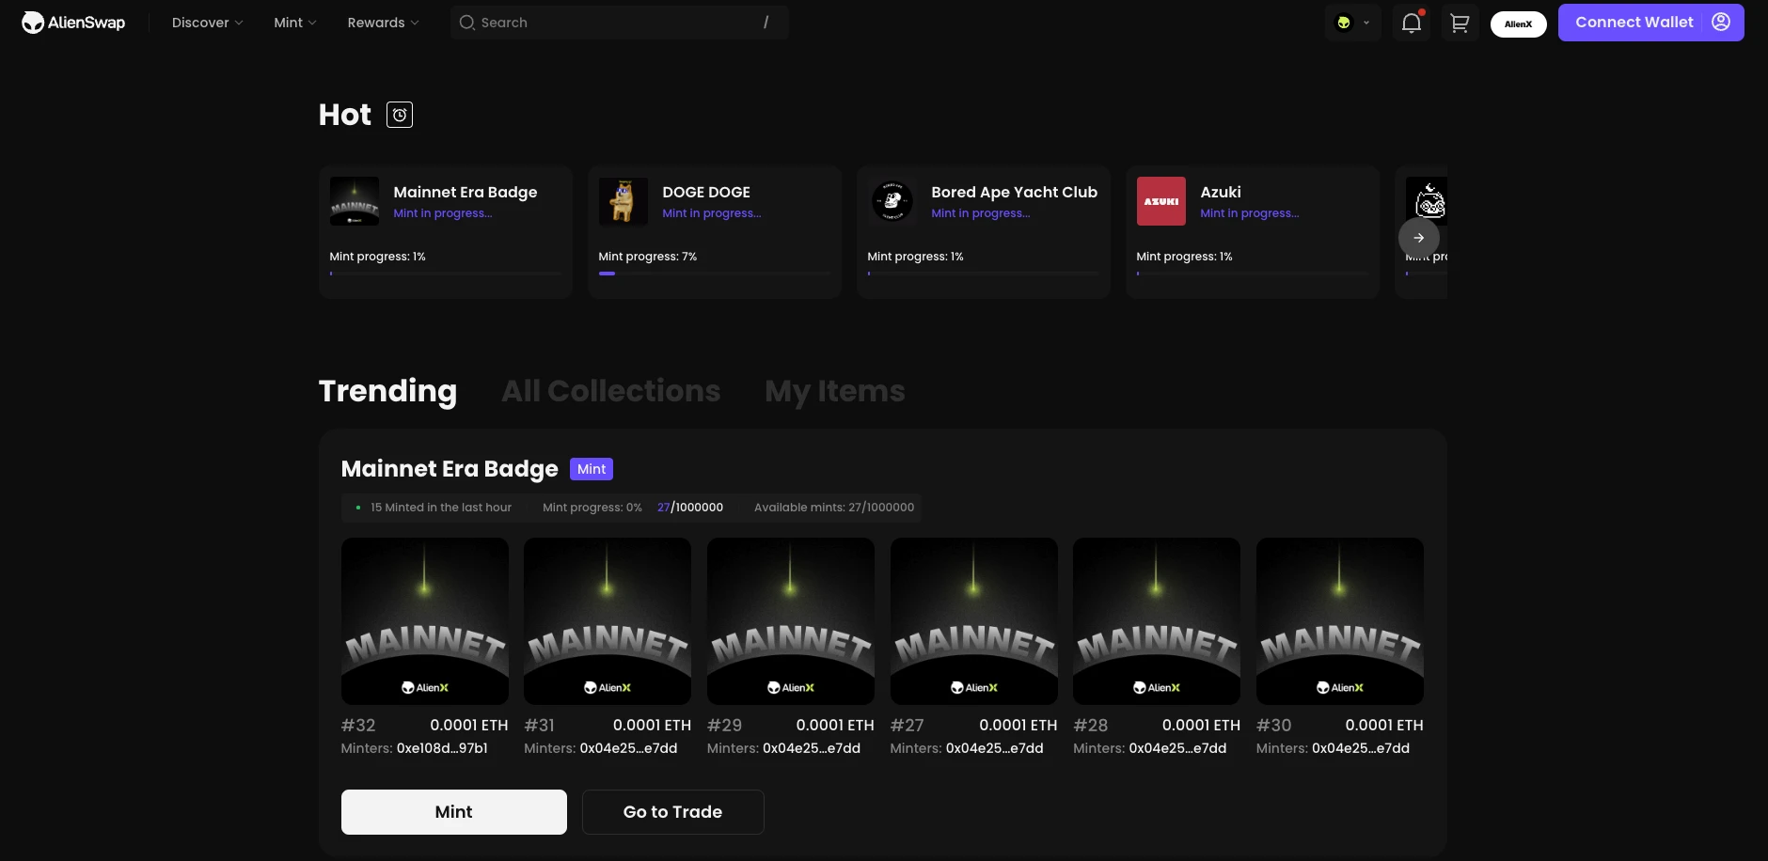The image size is (1768, 861).
Task: Click the DOGE DOGE mint progress bar
Action: (714, 274)
